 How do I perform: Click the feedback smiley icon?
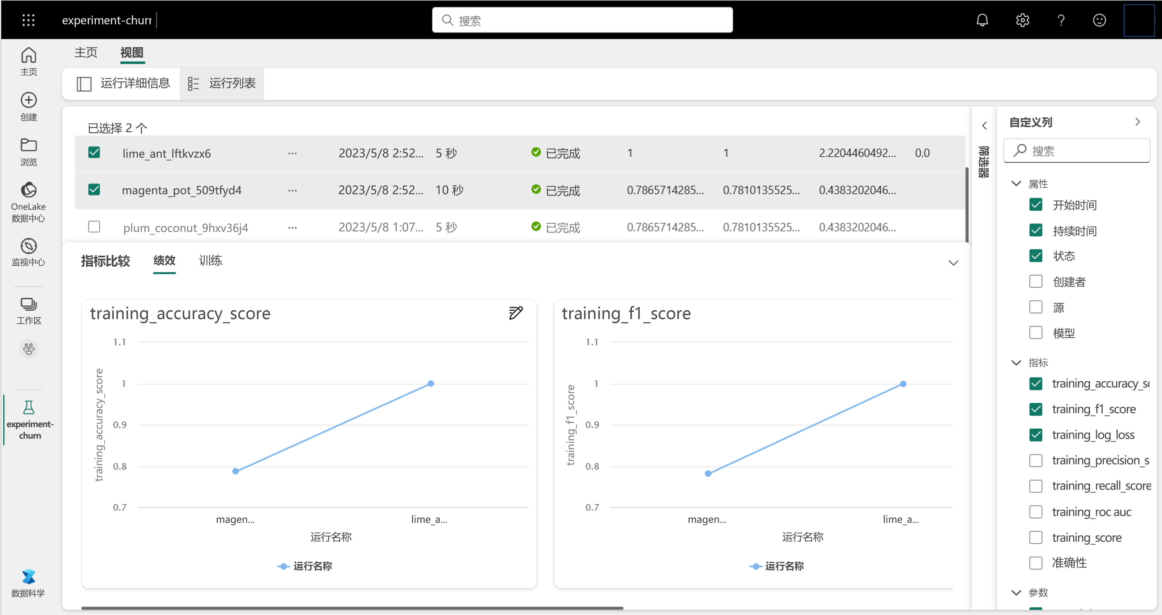1099,20
